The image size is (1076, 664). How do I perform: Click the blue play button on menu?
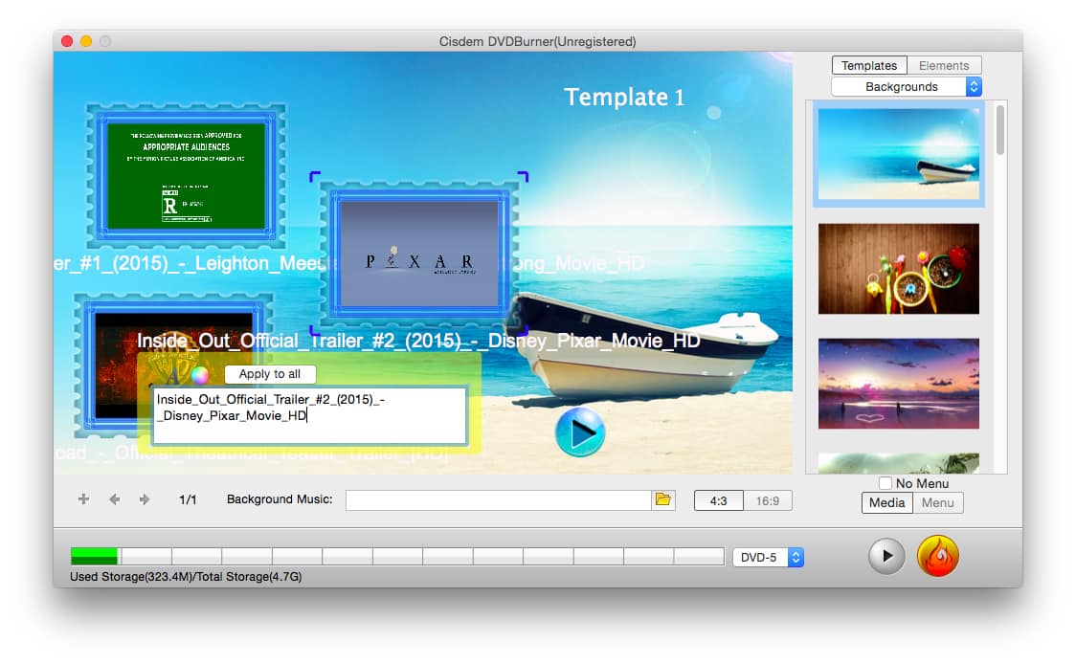580,432
